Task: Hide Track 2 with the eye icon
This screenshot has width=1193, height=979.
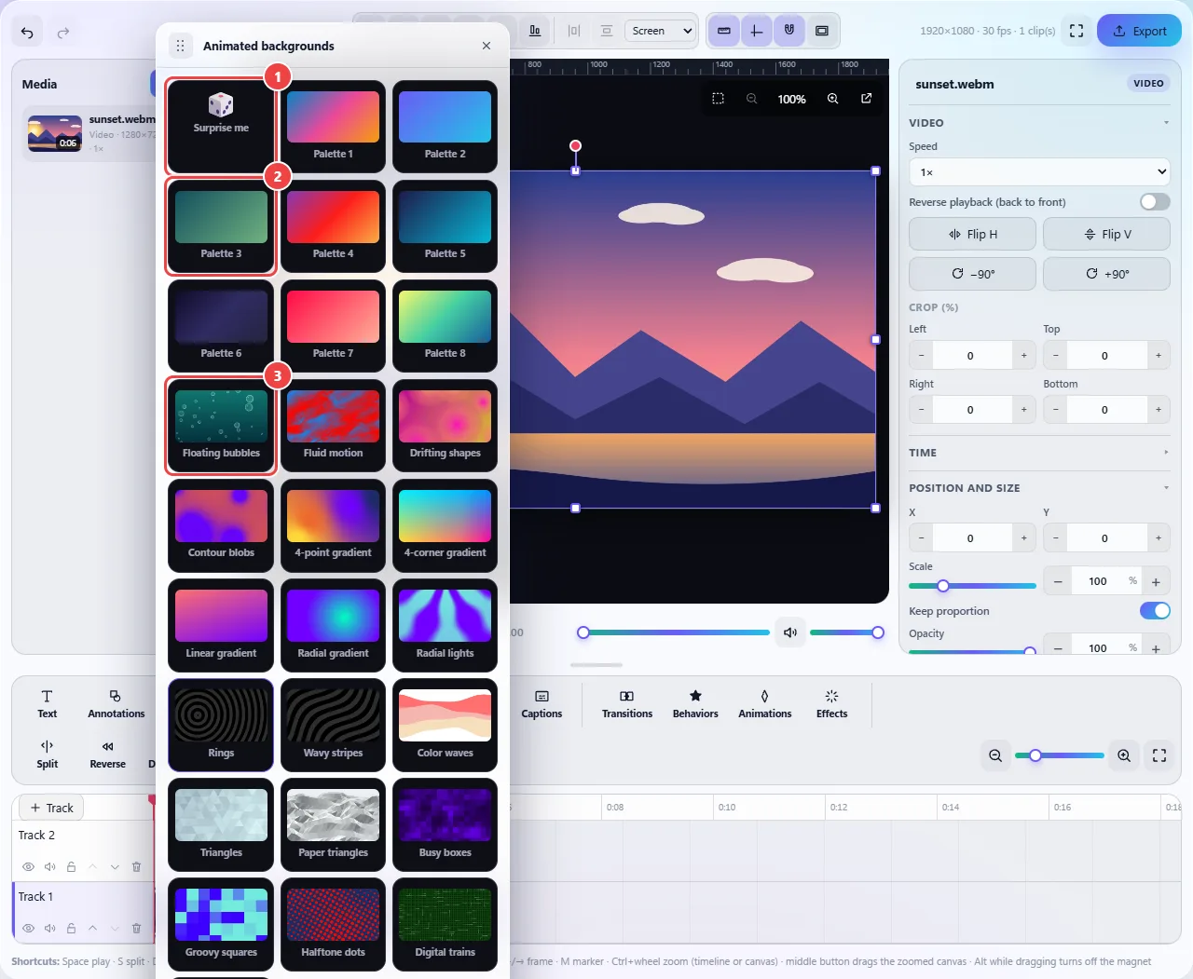Action: 29,866
